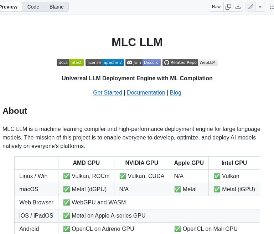The height and width of the screenshot is (234, 274).
Task: Click the docs latest badge
Action: pyautogui.click(x=70, y=62)
